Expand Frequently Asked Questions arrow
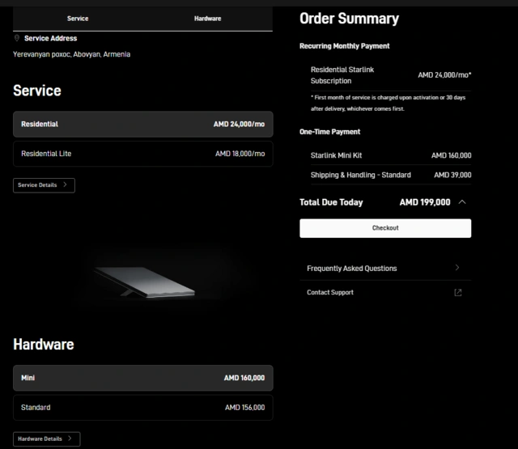518x449 pixels. (x=457, y=268)
